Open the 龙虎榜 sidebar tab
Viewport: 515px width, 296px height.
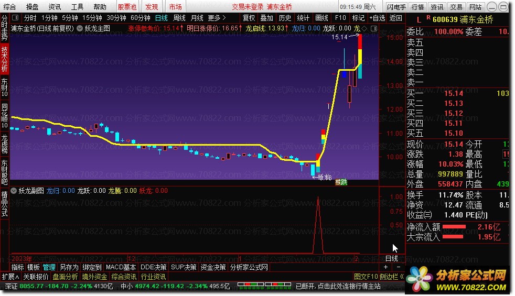coord(4,144)
